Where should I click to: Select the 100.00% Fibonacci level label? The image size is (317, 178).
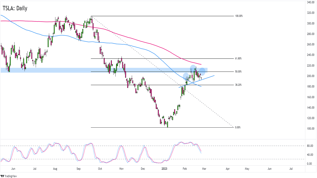pyautogui.click(x=239, y=16)
